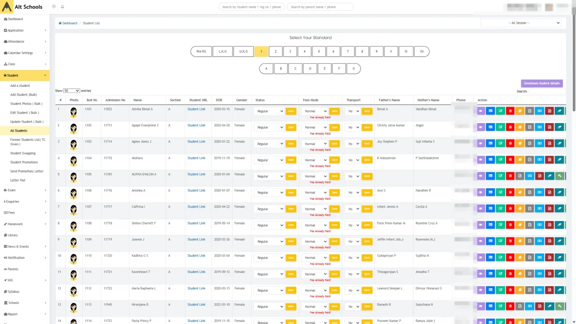Select standard XII
Image resolution: width=576 pixels, height=324 pixels.
[x=422, y=51]
